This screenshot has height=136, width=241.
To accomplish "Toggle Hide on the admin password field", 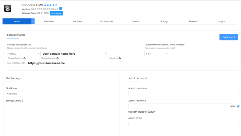I will 233,106.
